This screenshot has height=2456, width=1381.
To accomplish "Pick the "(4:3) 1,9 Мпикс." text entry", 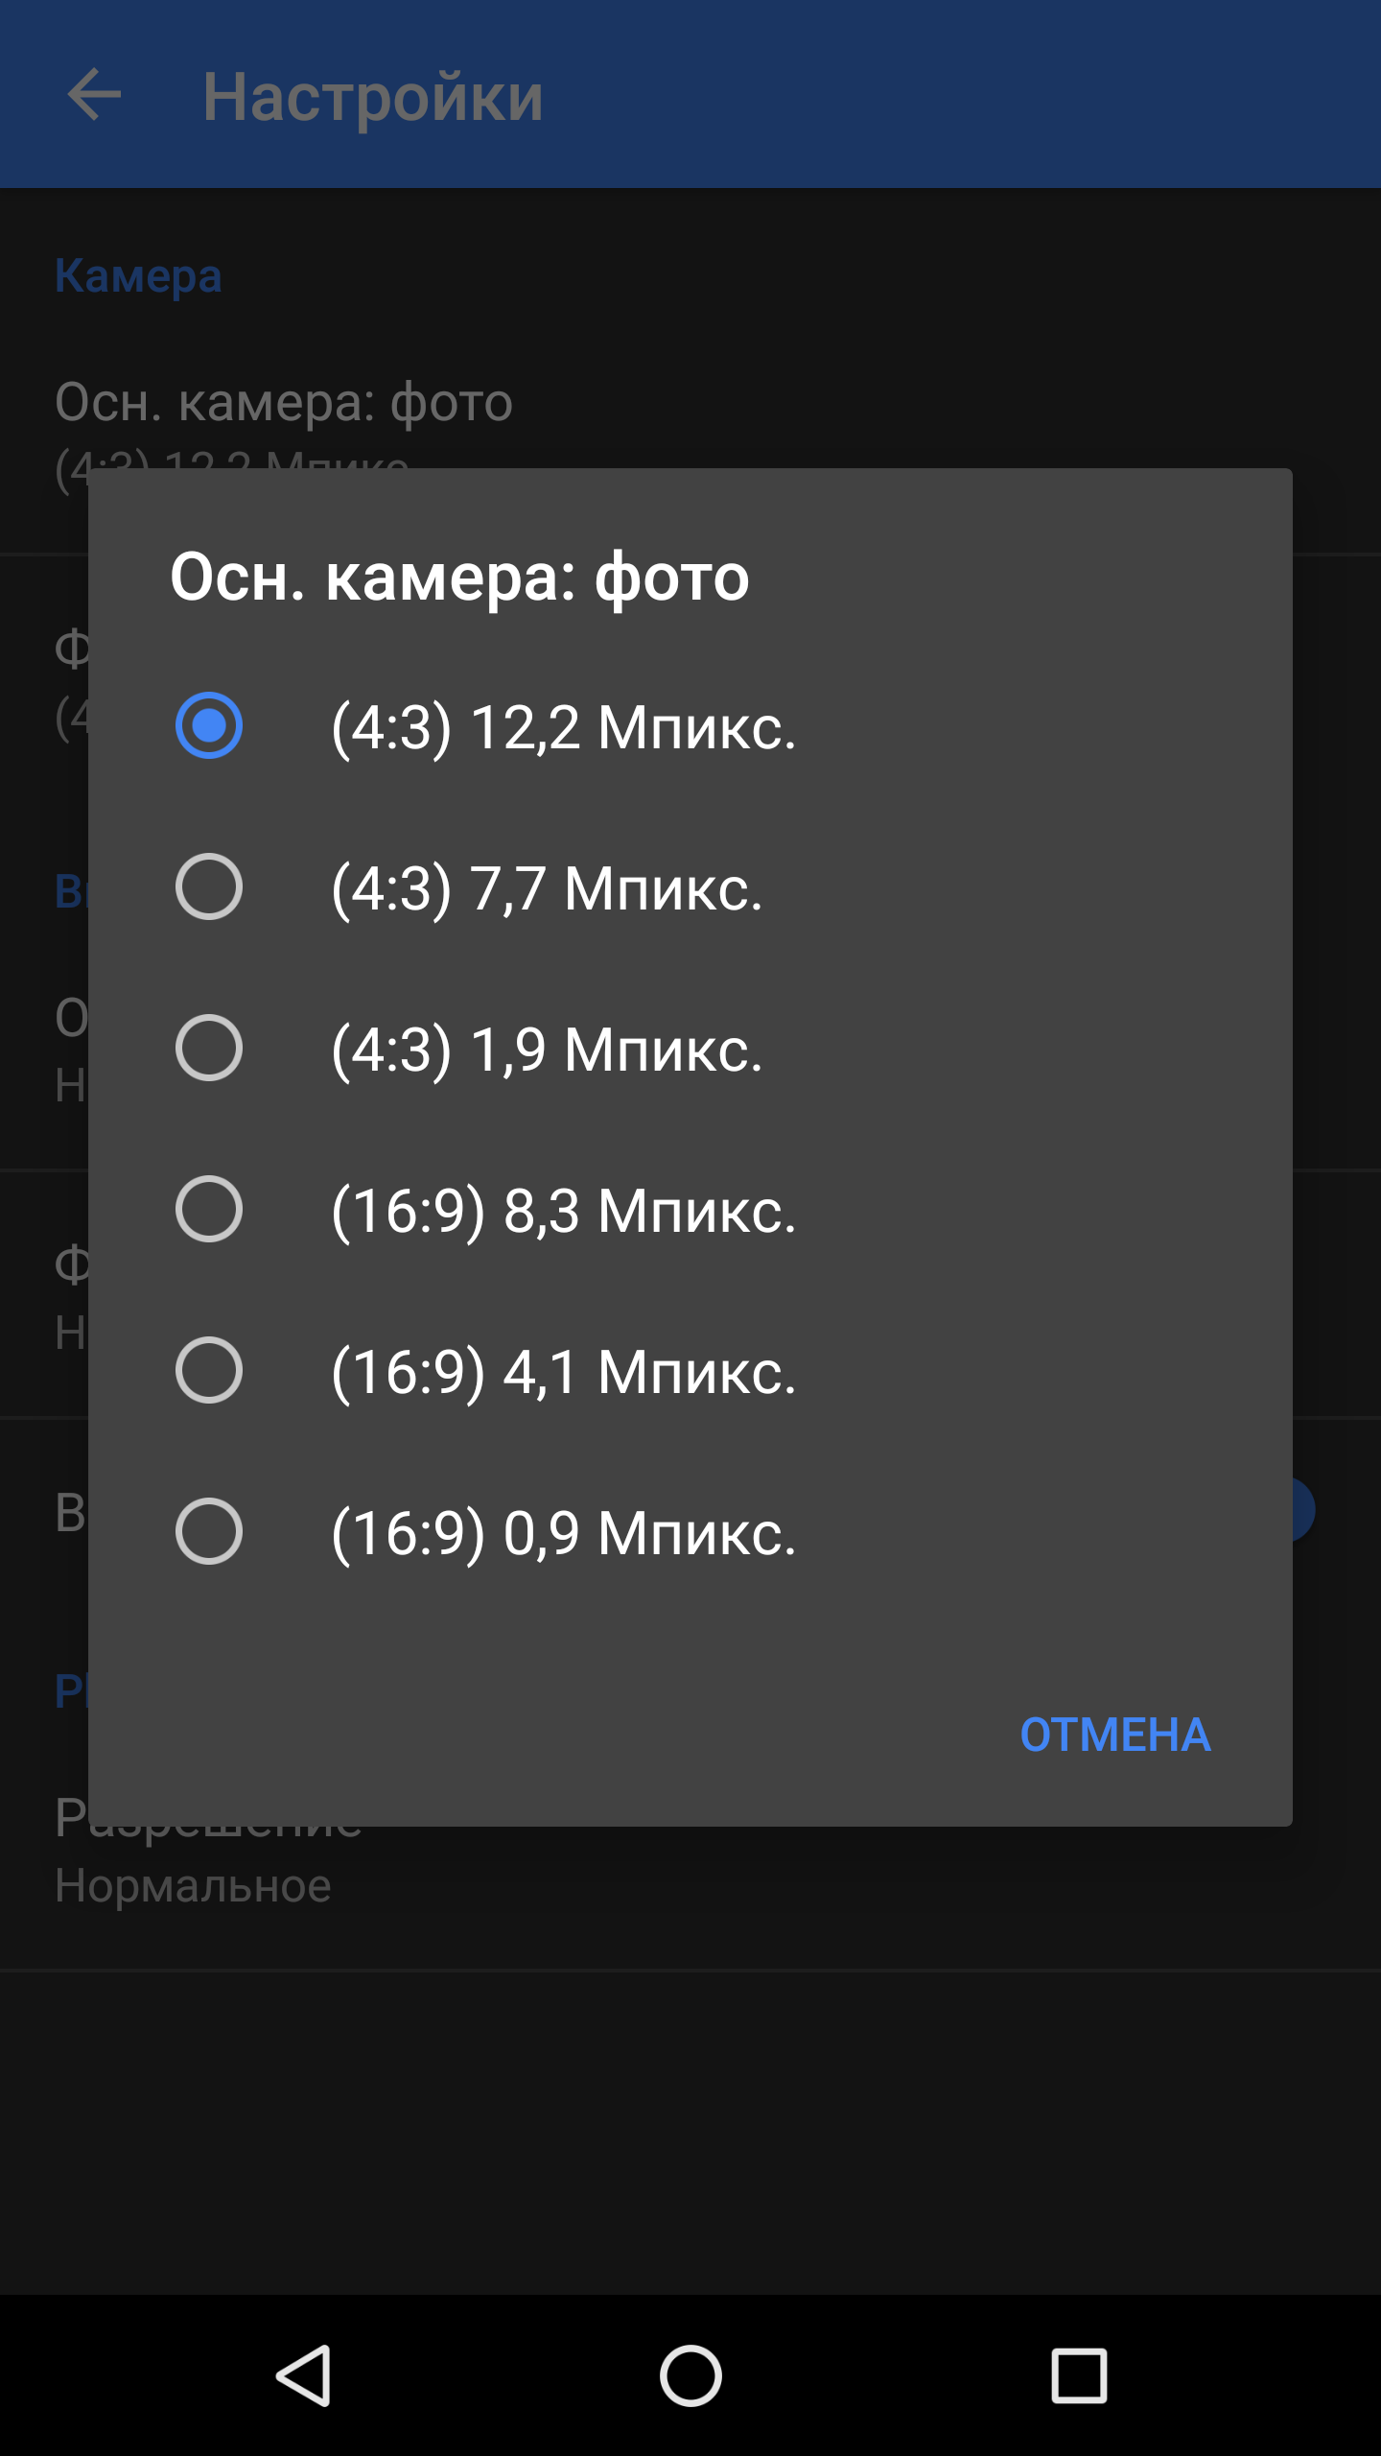I will [547, 1050].
